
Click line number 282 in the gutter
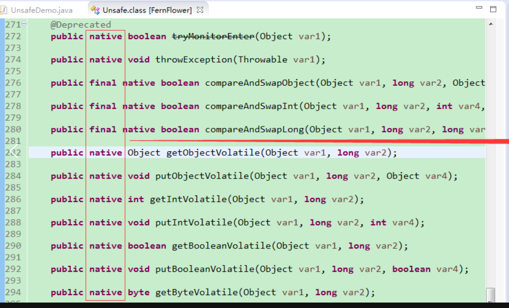tap(13, 153)
